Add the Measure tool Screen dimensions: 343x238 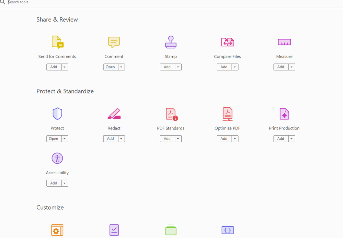(x=281, y=67)
